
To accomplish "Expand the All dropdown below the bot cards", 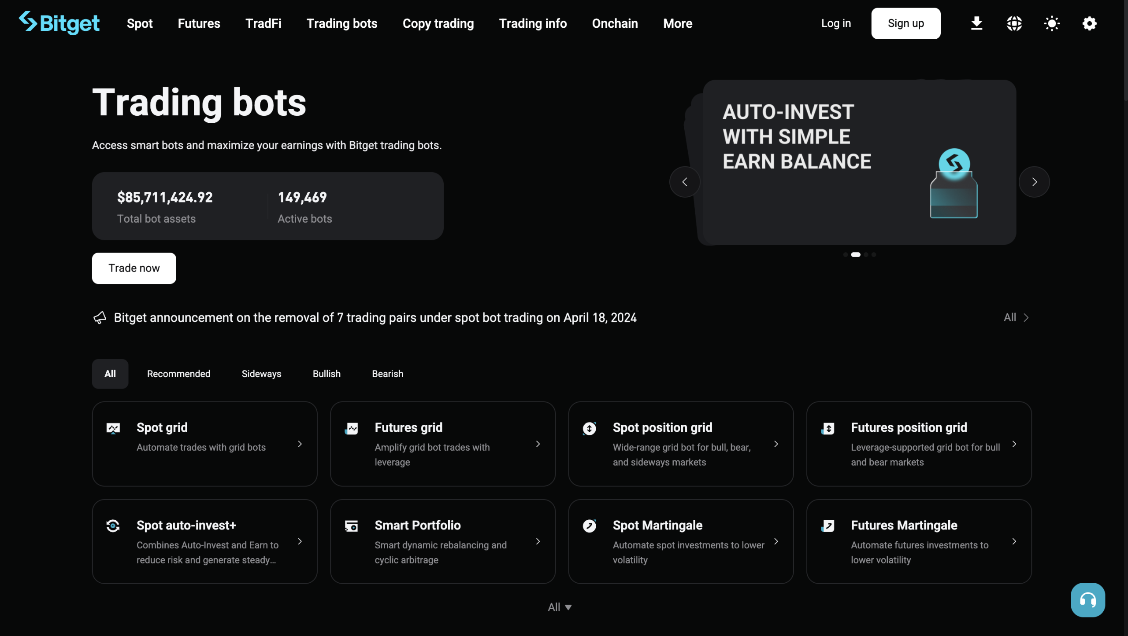I will (x=559, y=607).
